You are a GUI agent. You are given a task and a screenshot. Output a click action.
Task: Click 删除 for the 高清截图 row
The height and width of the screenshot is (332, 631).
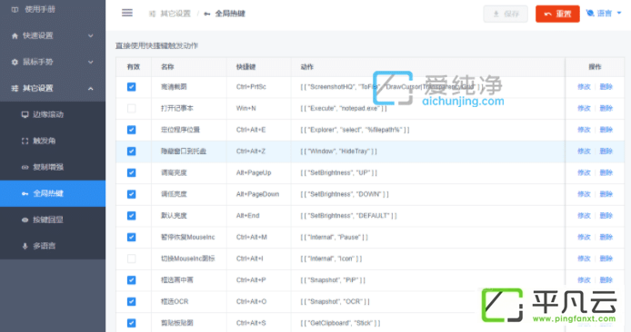(606, 87)
